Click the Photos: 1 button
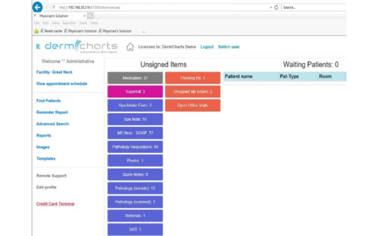 pos(135,160)
